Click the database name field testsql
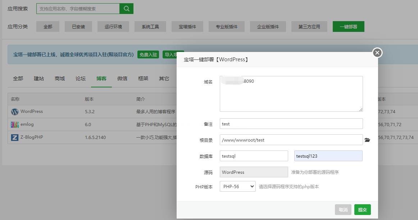 (254, 156)
